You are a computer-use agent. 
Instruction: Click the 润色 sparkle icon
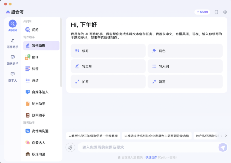tap(154, 51)
